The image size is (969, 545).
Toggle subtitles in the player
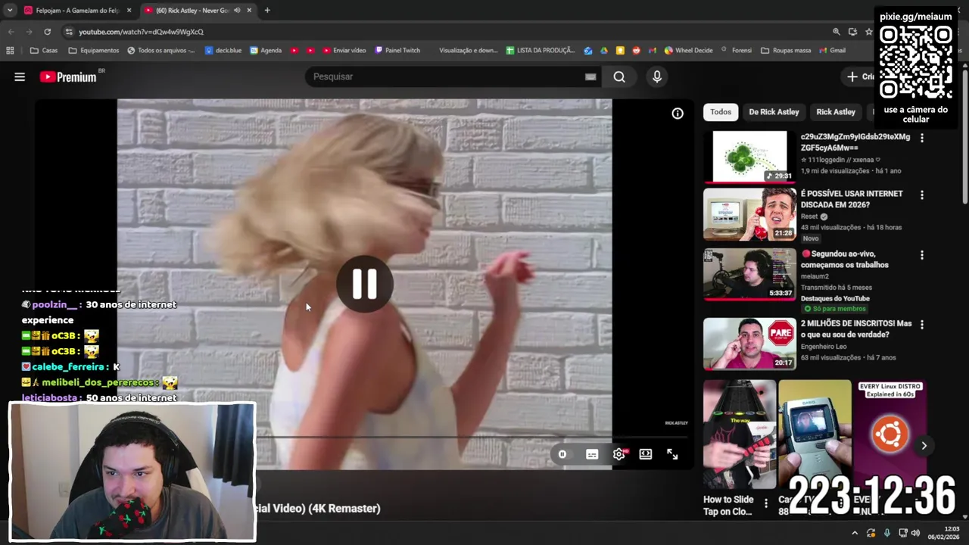pyautogui.click(x=592, y=454)
